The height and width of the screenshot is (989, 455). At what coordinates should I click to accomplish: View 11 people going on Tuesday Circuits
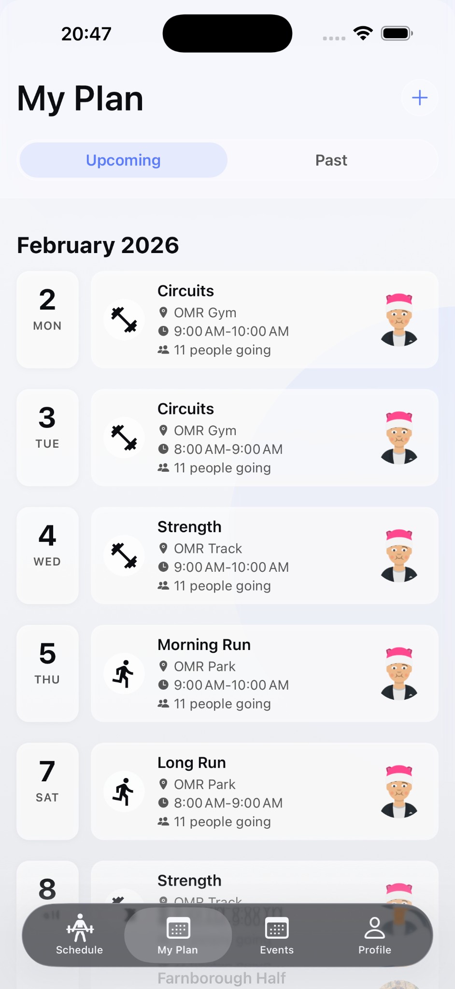point(222,468)
